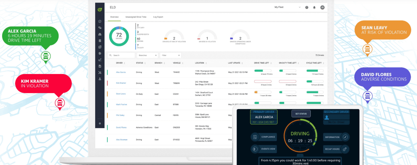Viewport: 417px width, 165px height.
Task: Open the notifications bell
Action: coord(314,7)
